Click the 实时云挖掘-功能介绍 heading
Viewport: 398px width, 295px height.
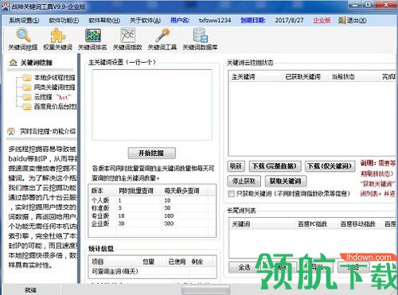coord(48,131)
